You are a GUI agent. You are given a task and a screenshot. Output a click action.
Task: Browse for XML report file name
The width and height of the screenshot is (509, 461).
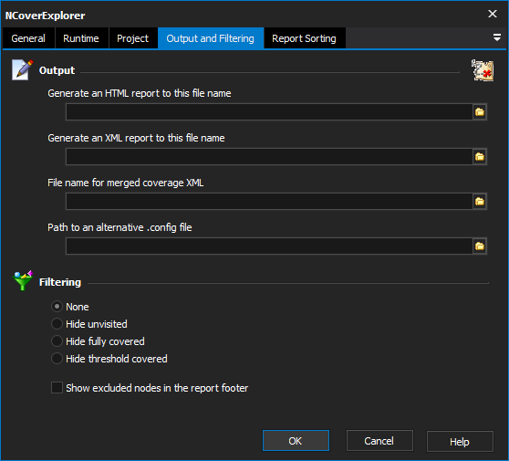(x=480, y=157)
